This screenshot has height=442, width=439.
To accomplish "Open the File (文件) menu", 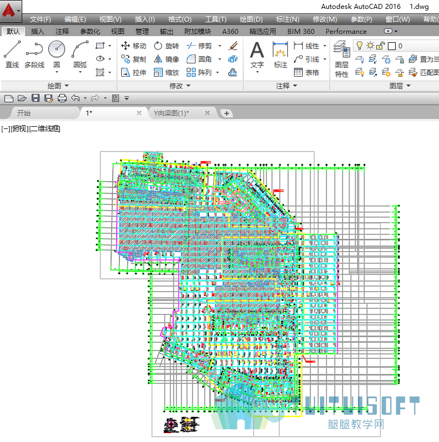I will (x=41, y=19).
